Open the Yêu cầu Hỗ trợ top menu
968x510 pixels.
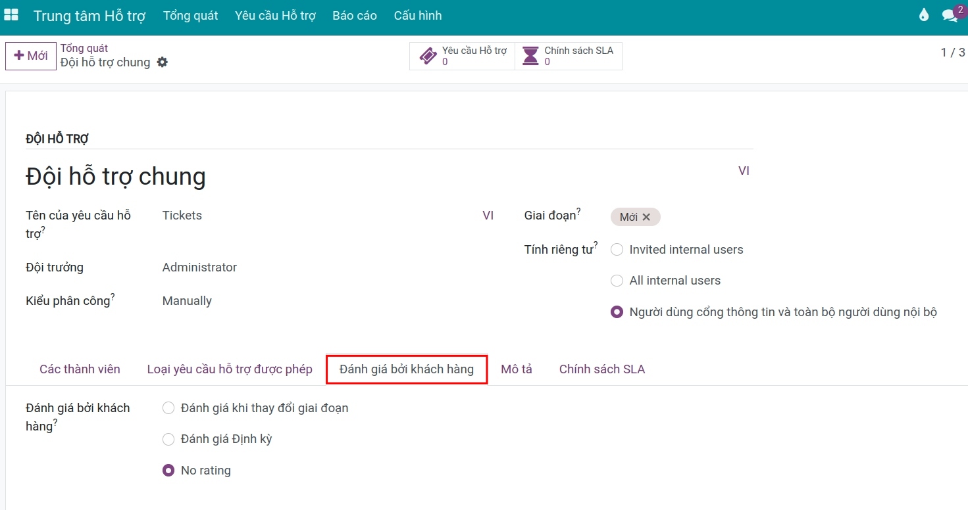(x=275, y=15)
